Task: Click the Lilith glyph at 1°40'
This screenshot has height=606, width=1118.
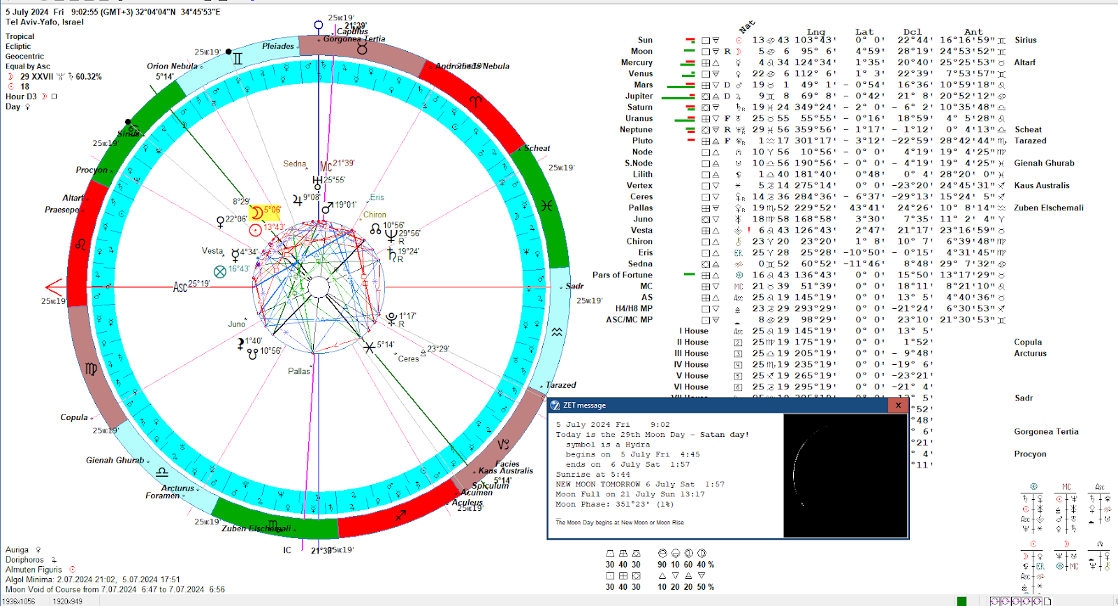Action: (x=240, y=343)
